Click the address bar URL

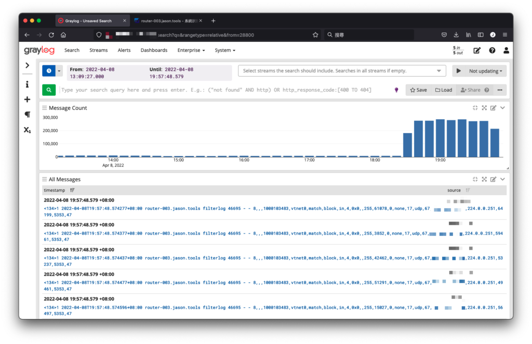click(x=206, y=35)
